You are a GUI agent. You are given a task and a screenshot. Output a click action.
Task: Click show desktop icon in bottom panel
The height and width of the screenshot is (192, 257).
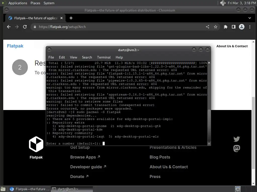[x=3, y=189]
